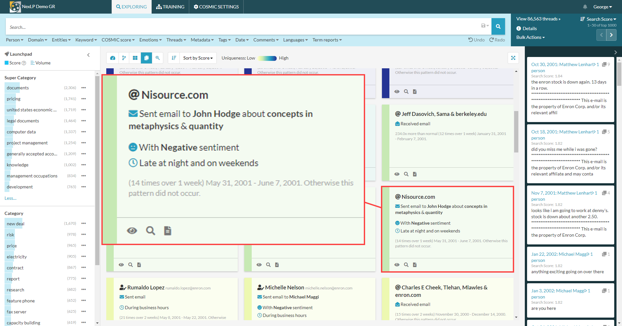Click the cards area scrollbar thumb
This screenshot has width=622, height=326.
516,131
